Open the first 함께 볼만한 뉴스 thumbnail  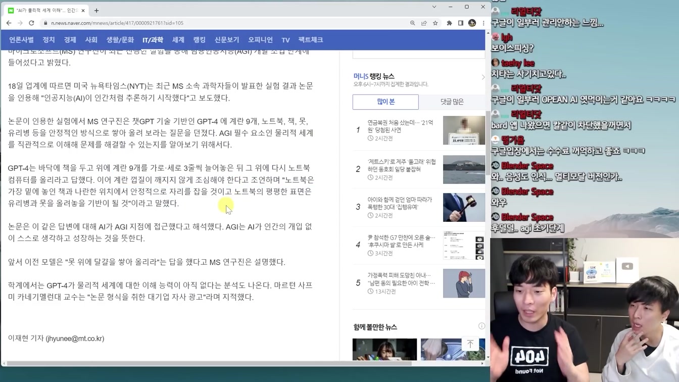[x=384, y=349]
